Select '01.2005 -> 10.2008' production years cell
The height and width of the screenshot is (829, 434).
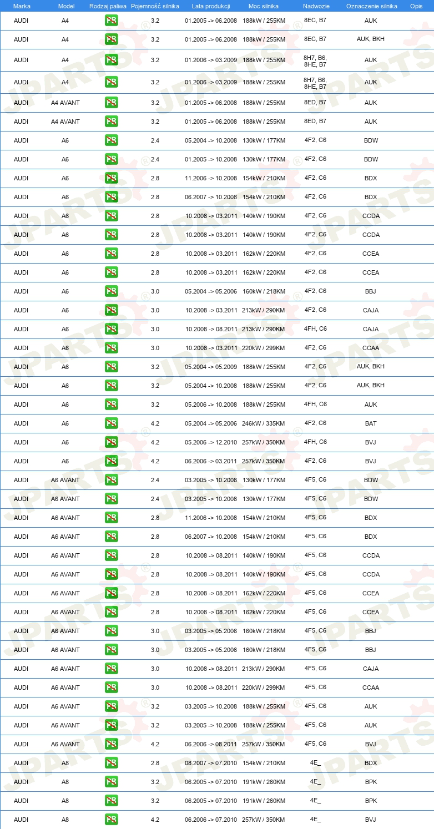pyautogui.click(x=211, y=159)
